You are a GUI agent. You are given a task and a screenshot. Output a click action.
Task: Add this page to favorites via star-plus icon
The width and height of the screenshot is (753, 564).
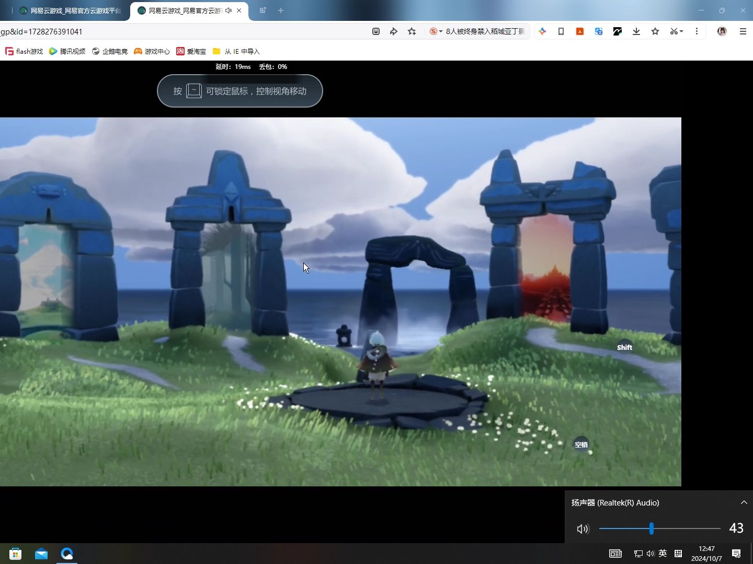point(412,31)
